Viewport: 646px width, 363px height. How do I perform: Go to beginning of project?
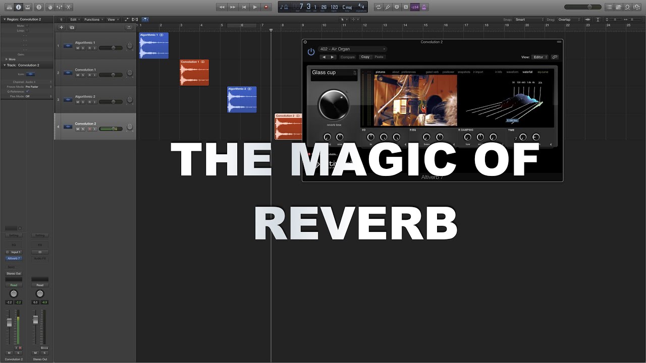pyautogui.click(x=244, y=7)
